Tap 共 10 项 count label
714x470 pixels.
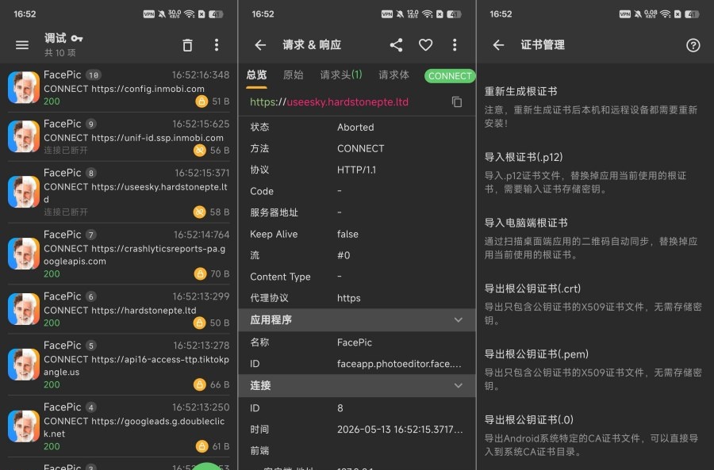[59, 53]
